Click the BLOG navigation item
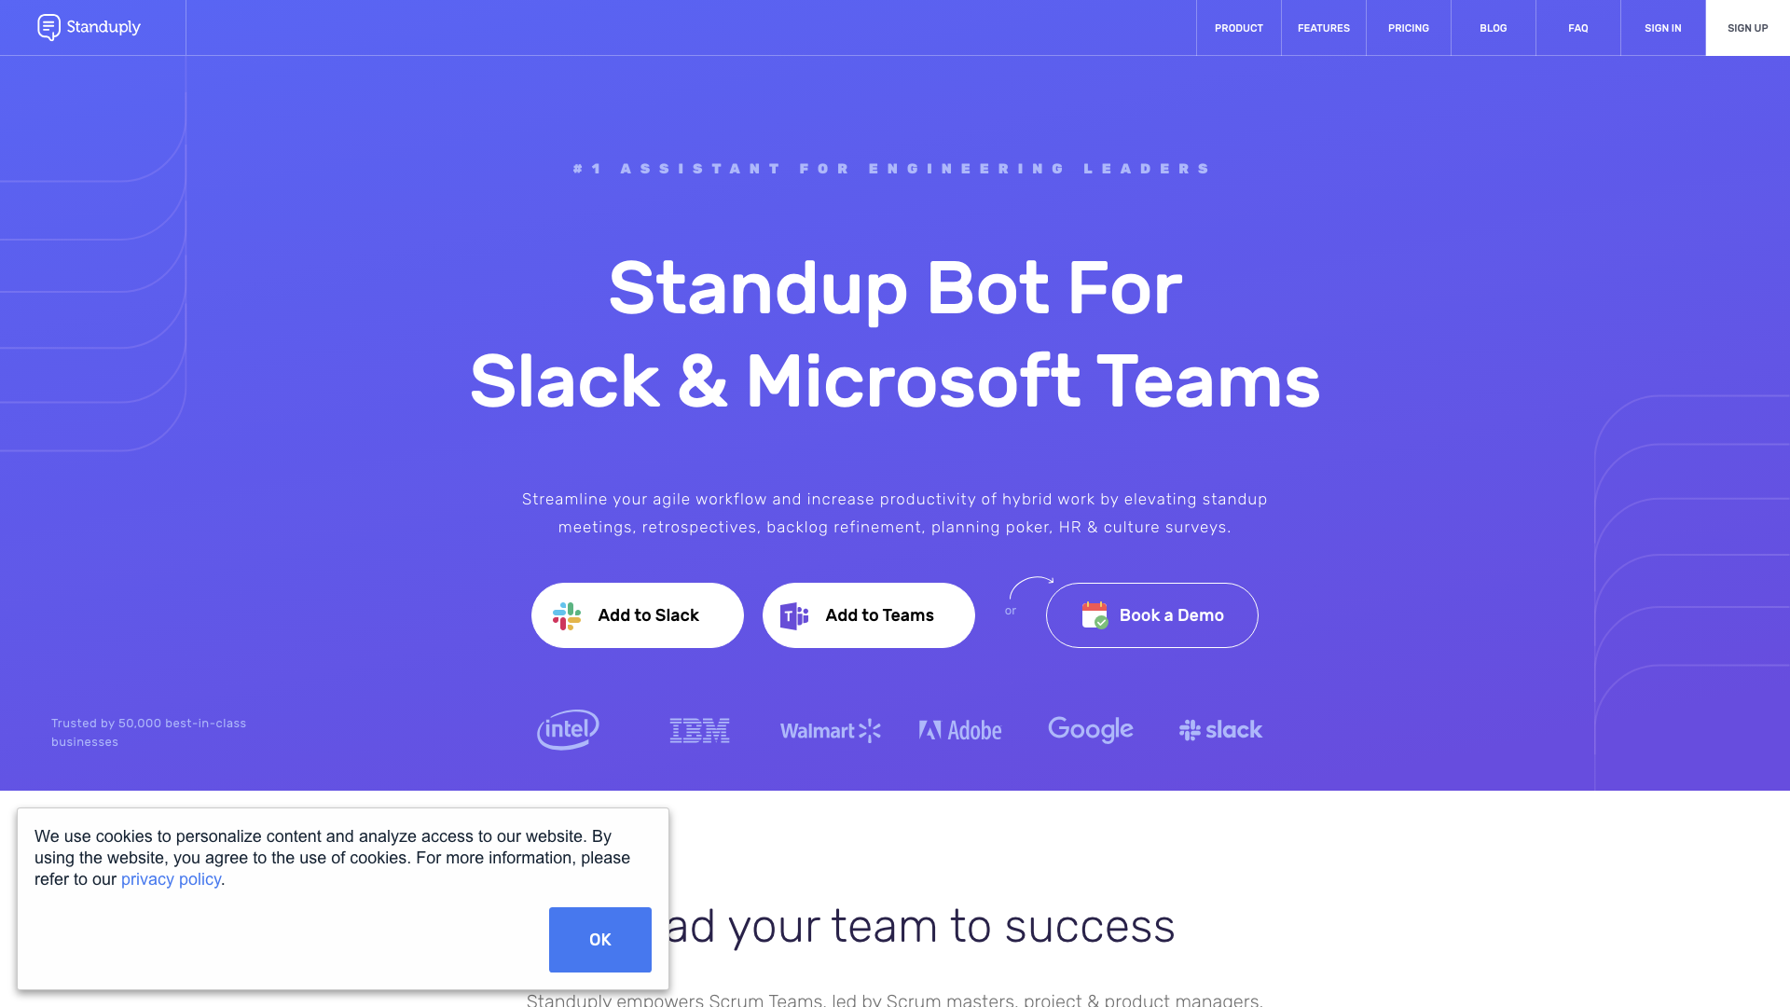This screenshot has height=1007, width=1790. coord(1493,27)
